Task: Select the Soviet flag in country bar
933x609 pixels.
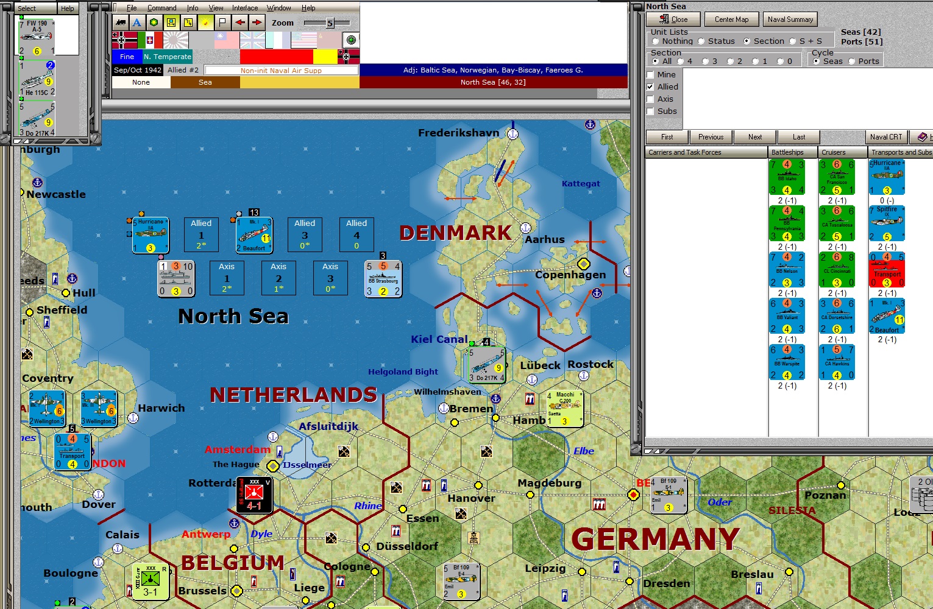Action: click(329, 40)
